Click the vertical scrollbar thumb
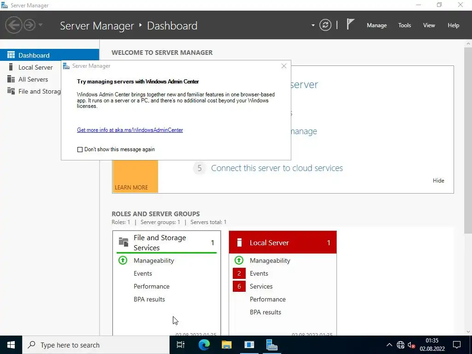The image size is (472, 354). [x=468, y=141]
